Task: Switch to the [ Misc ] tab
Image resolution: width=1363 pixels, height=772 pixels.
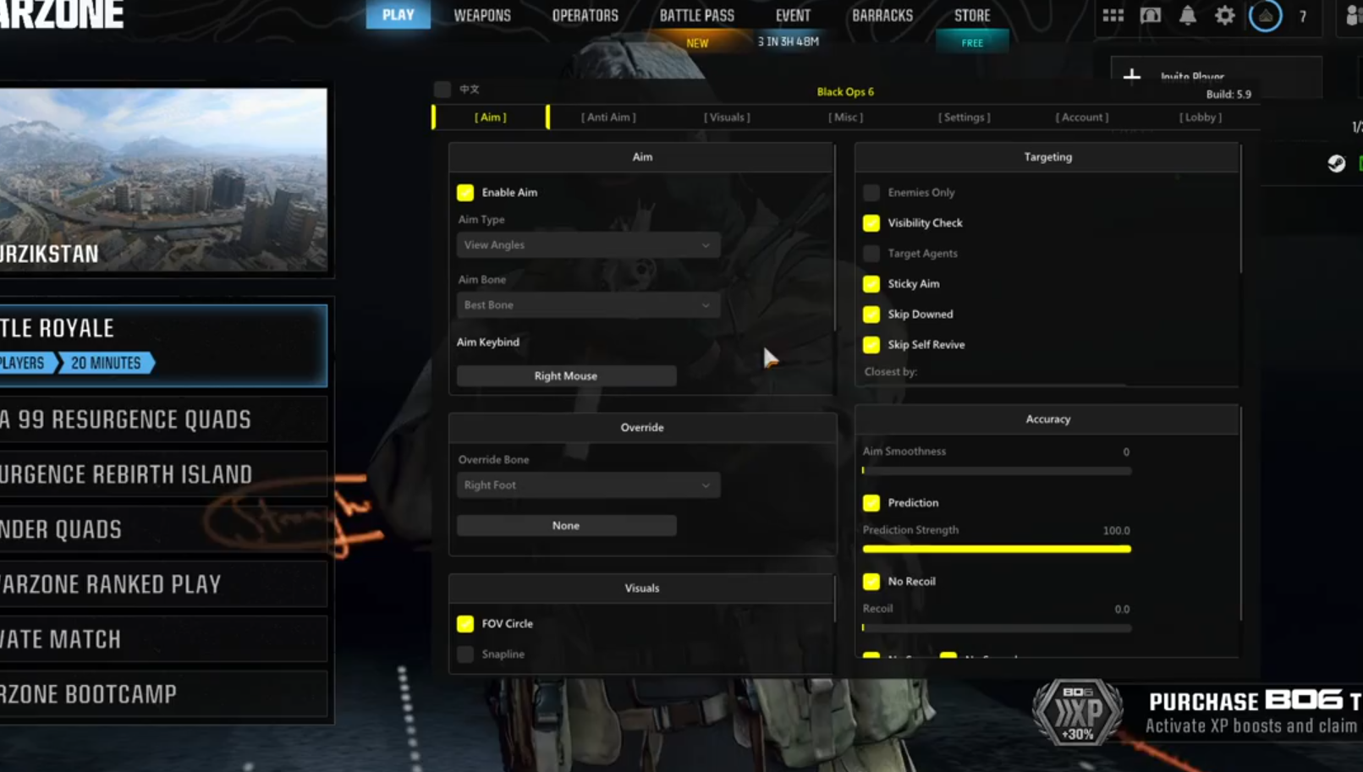Action: pyautogui.click(x=845, y=118)
